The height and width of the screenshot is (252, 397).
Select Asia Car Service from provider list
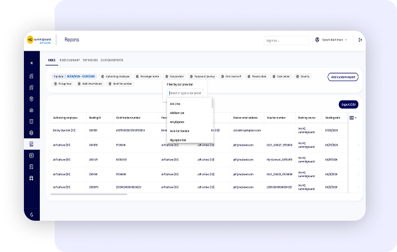(190, 131)
